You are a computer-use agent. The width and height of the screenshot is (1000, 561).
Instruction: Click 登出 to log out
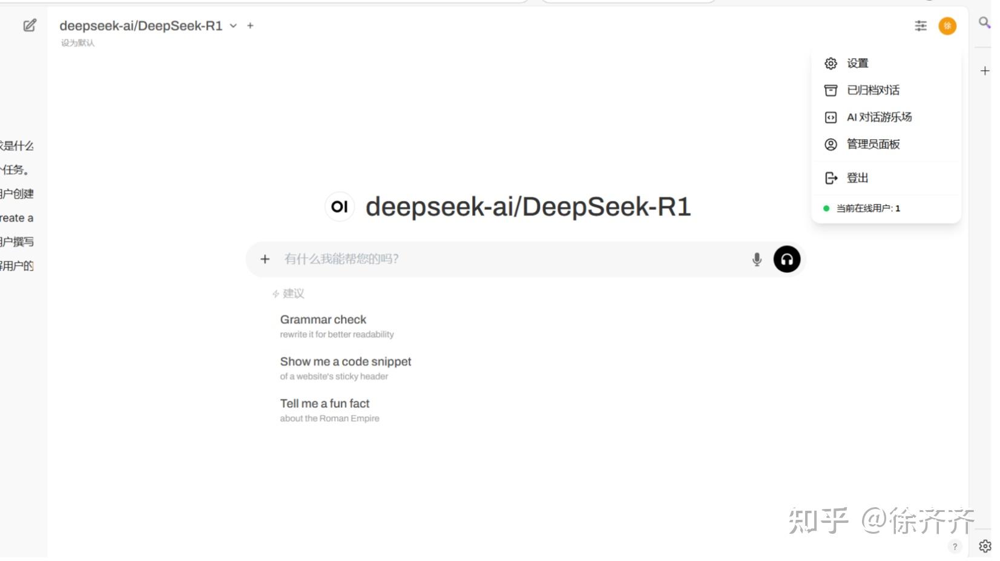(857, 177)
